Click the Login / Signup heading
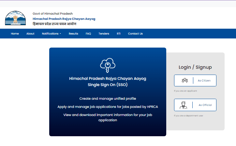Screen dimensions: 236x146 click(x=195, y=67)
